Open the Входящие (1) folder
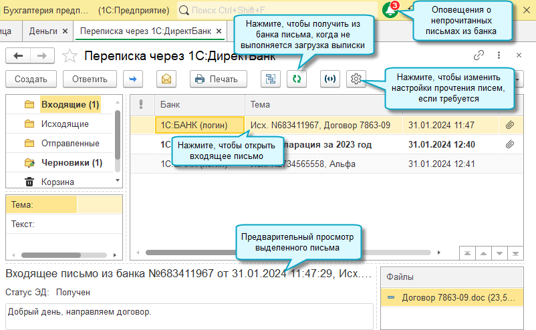 (70, 104)
